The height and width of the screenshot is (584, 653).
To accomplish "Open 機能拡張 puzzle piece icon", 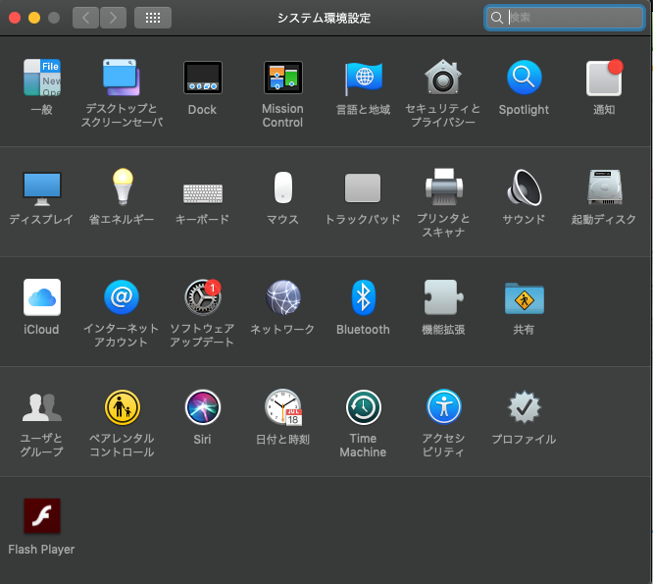I will (x=443, y=297).
